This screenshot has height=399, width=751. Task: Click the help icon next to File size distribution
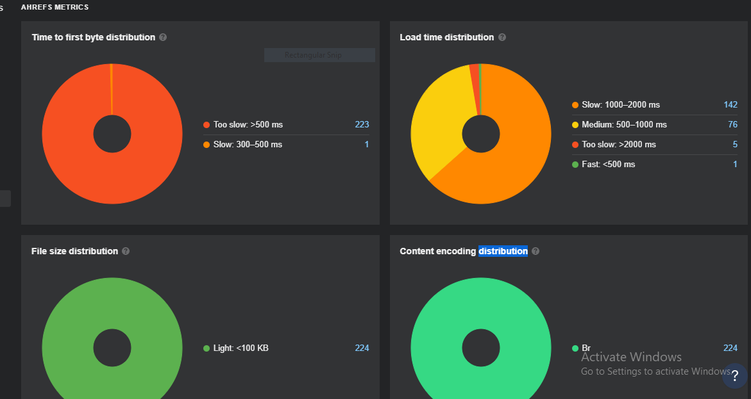click(x=126, y=251)
